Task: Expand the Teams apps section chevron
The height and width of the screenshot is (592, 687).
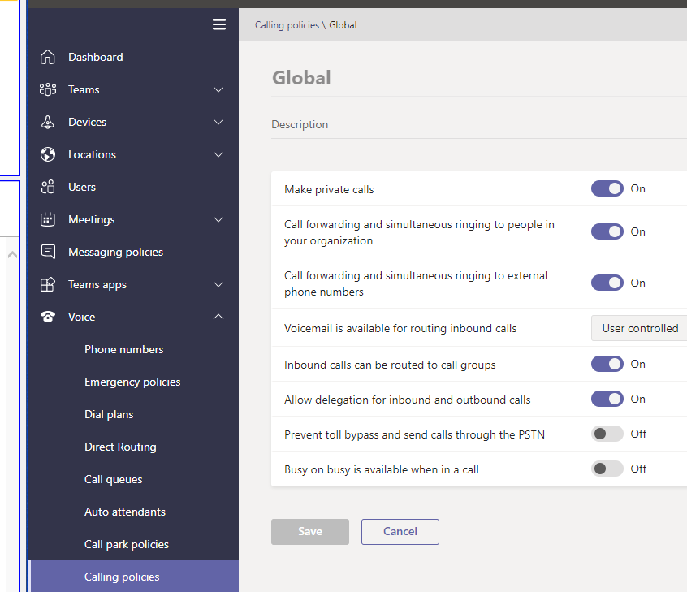Action: pos(218,284)
